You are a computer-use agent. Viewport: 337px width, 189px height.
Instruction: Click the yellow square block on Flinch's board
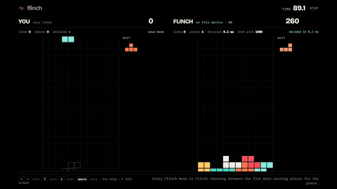204,167
